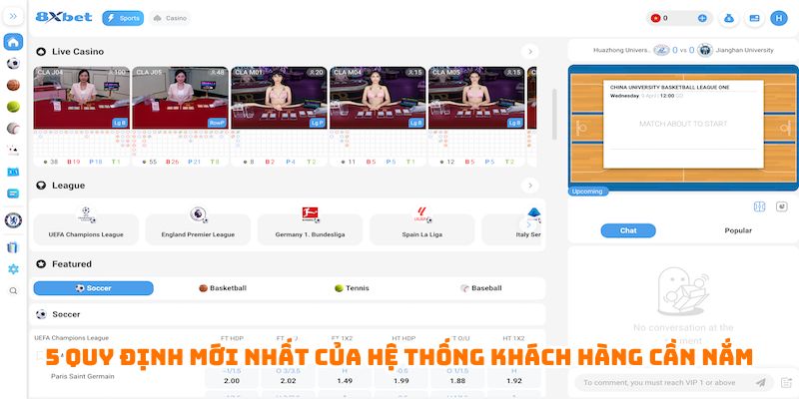
Task: Expand League section with the arrow
Action: click(x=530, y=186)
